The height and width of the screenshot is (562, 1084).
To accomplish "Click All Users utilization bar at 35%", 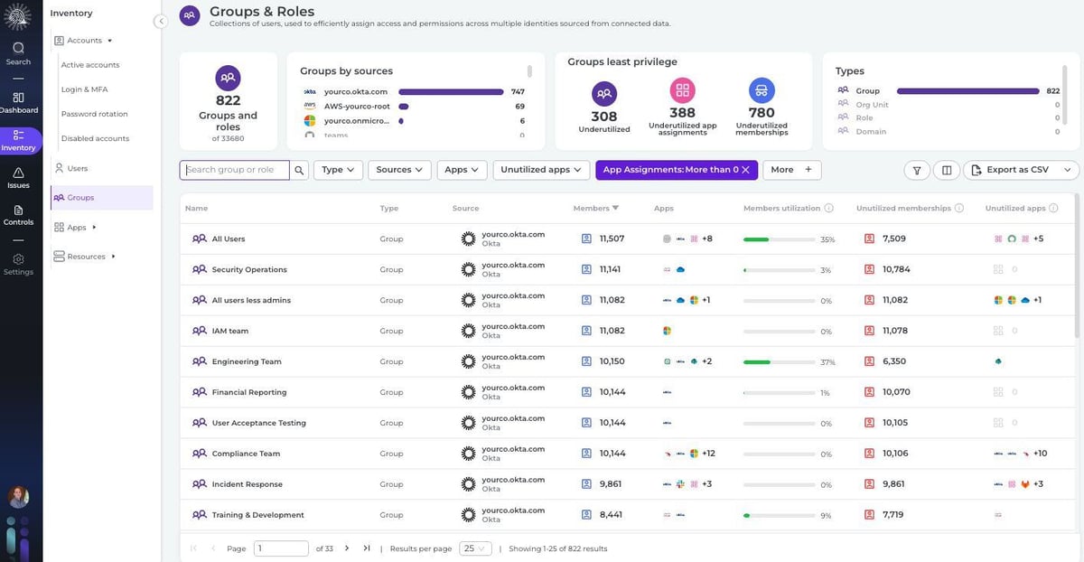I will coord(779,239).
